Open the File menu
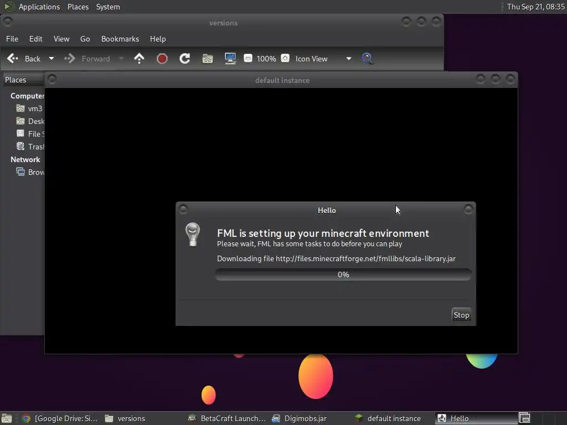Image resolution: width=567 pixels, height=425 pixels. point(12,39)
